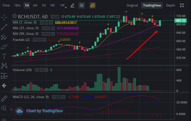Image resolution: width=191 pixels, height=121 pixels.
Task: Select the 1D timeframe
Action: (x=44, y=5)
